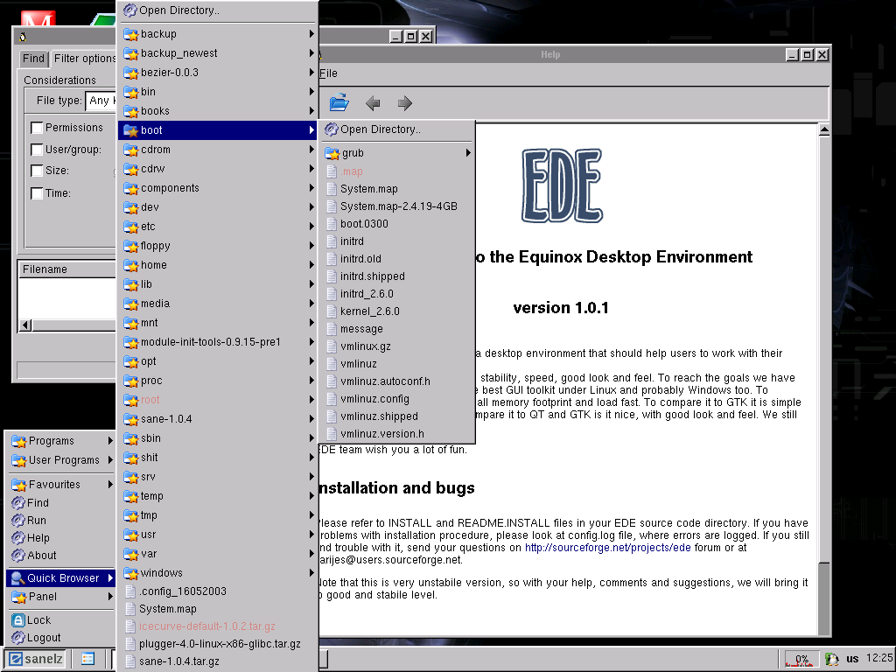Expand the Panel submenu arrow
The width and height of the screenshot is (896, 672).
coord(110,597)
